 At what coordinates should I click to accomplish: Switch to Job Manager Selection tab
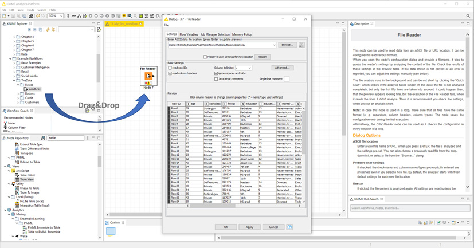pos(215,34)
